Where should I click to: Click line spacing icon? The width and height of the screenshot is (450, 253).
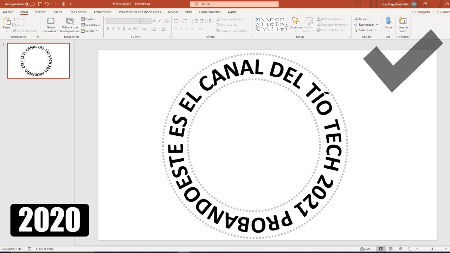coord(208,21)
